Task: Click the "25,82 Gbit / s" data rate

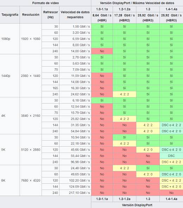Action: point(80,119)
